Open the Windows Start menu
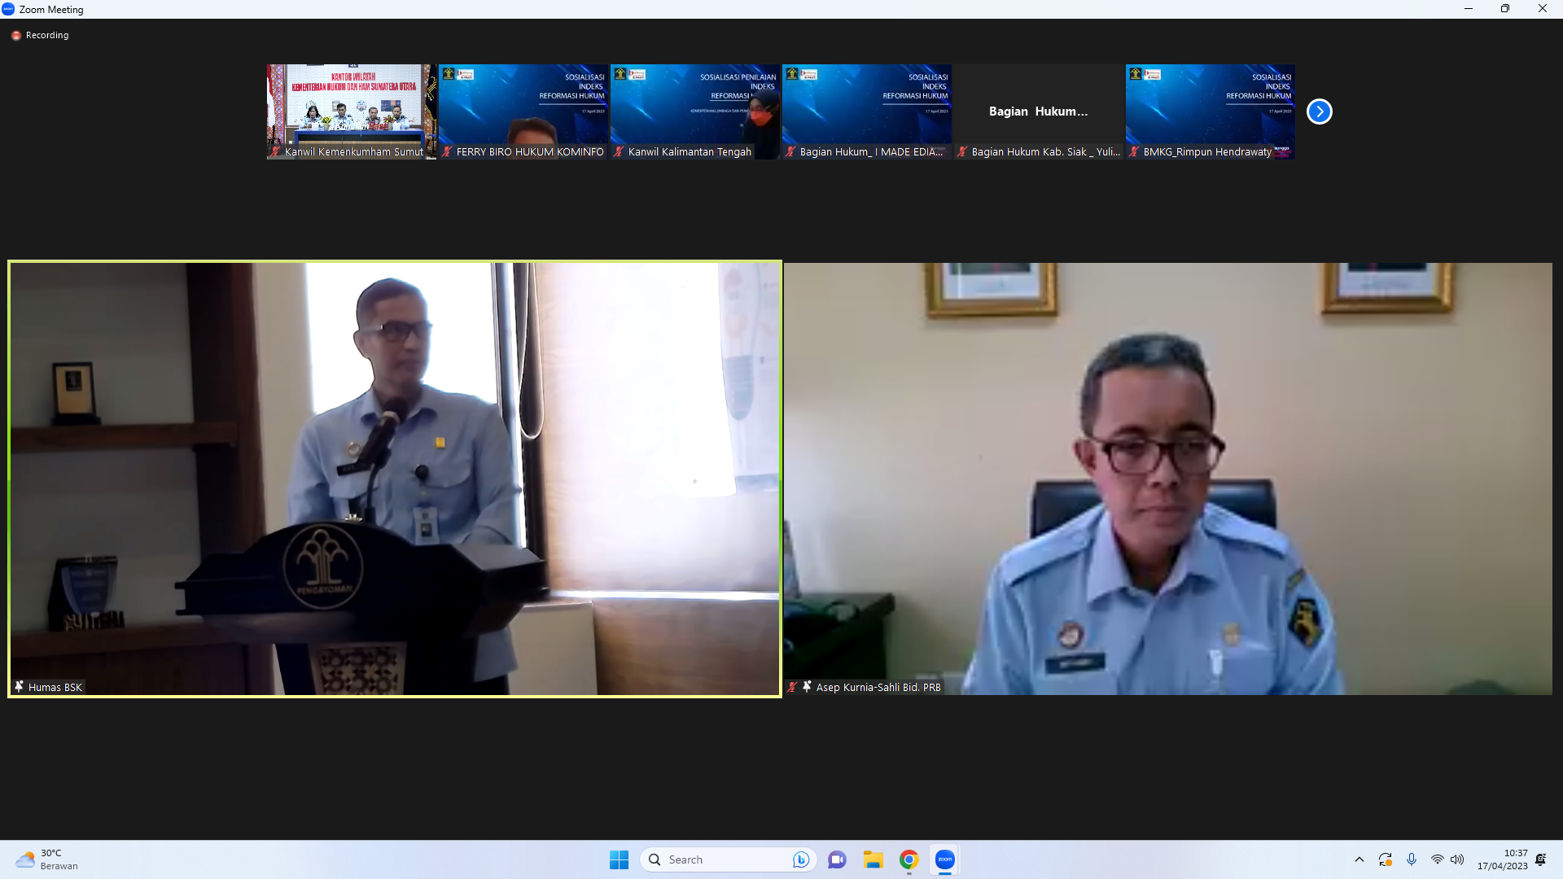1563x879 pixels. click(619, 859)
